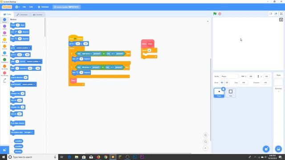Select the Motion blocks category
The height and width of the screenshot is (160, 285).
coord(4,20)
